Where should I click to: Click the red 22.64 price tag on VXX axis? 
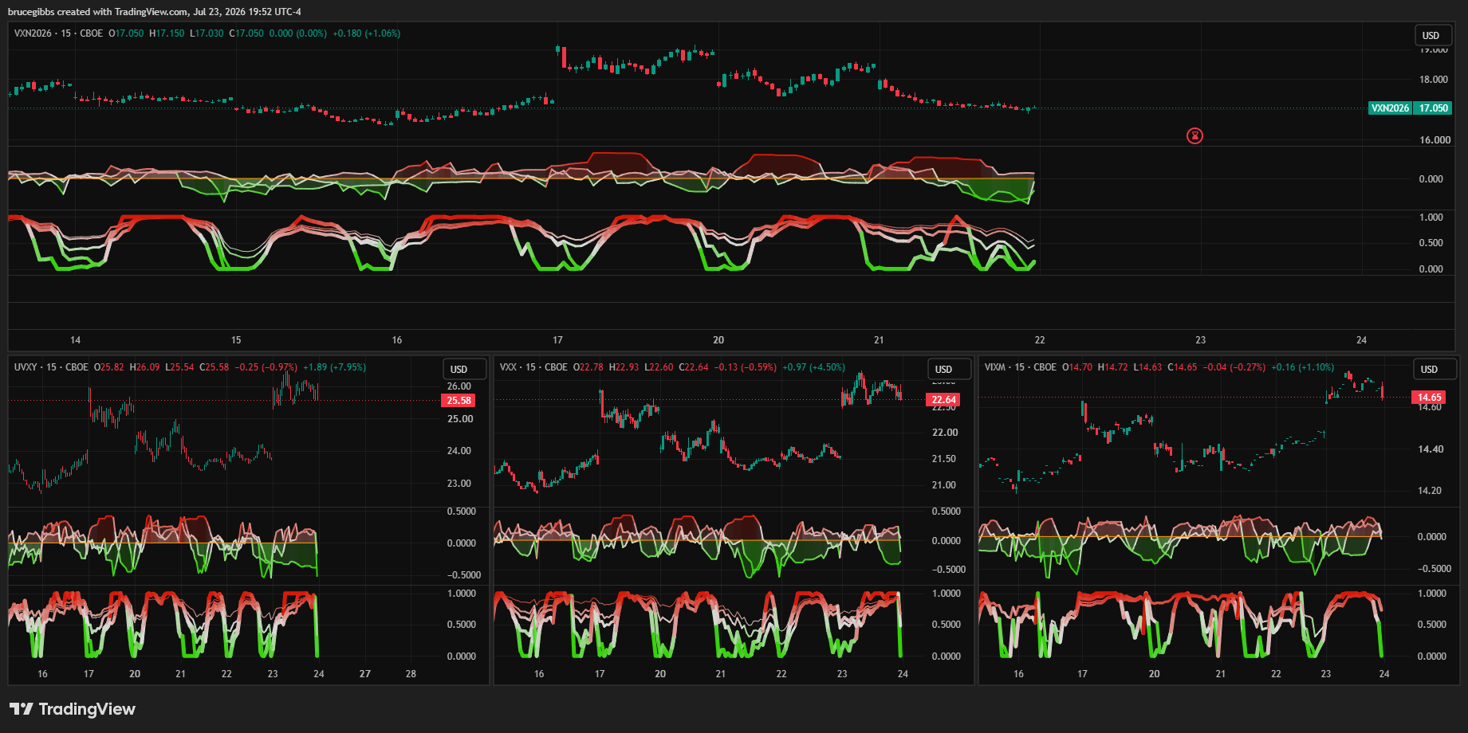943,400
